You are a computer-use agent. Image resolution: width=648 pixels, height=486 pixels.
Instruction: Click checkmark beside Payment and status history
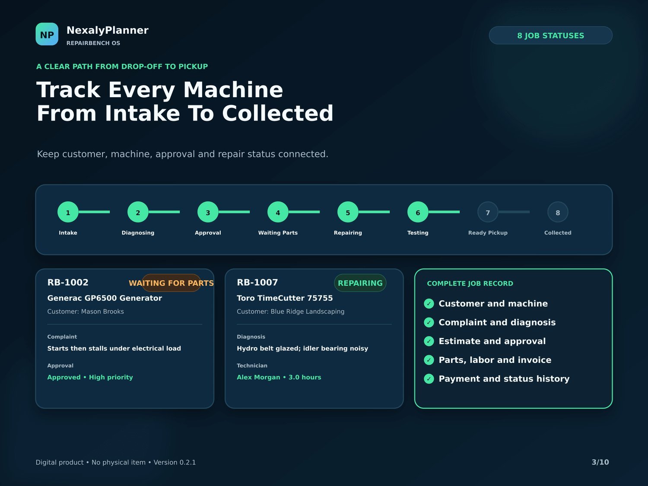[429, 379]
